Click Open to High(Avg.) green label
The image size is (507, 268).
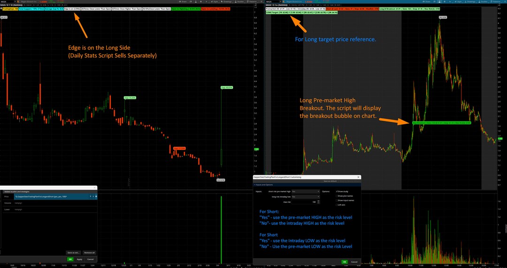pyautogui.click(x=186, y=9)
